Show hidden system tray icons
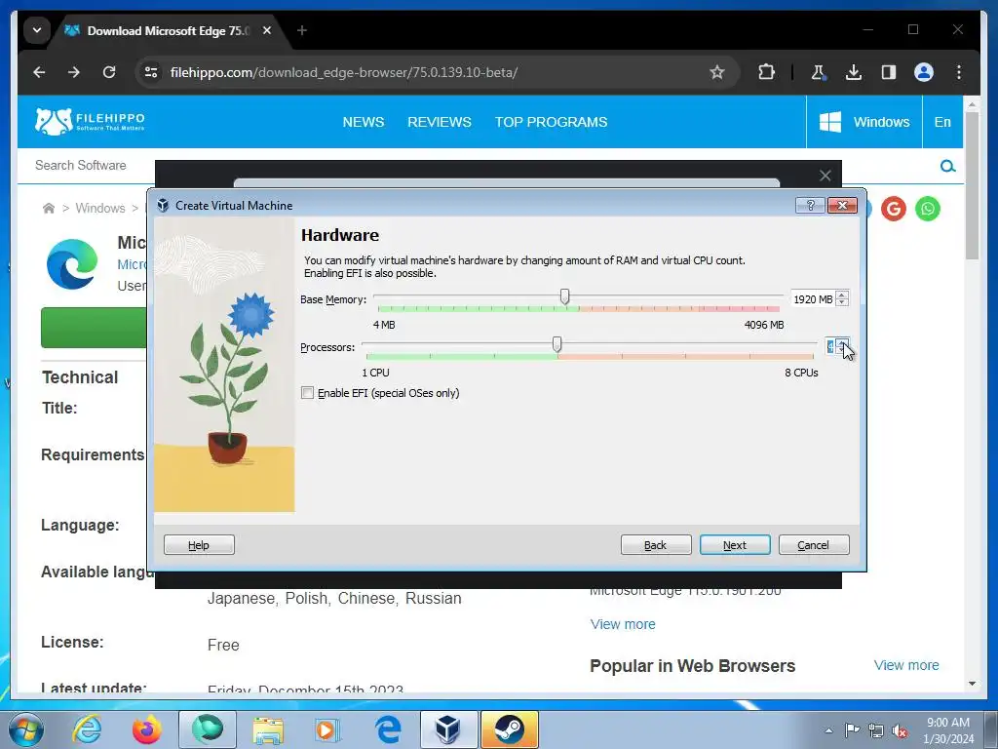The image size is (998, 749). coord(828,730)
